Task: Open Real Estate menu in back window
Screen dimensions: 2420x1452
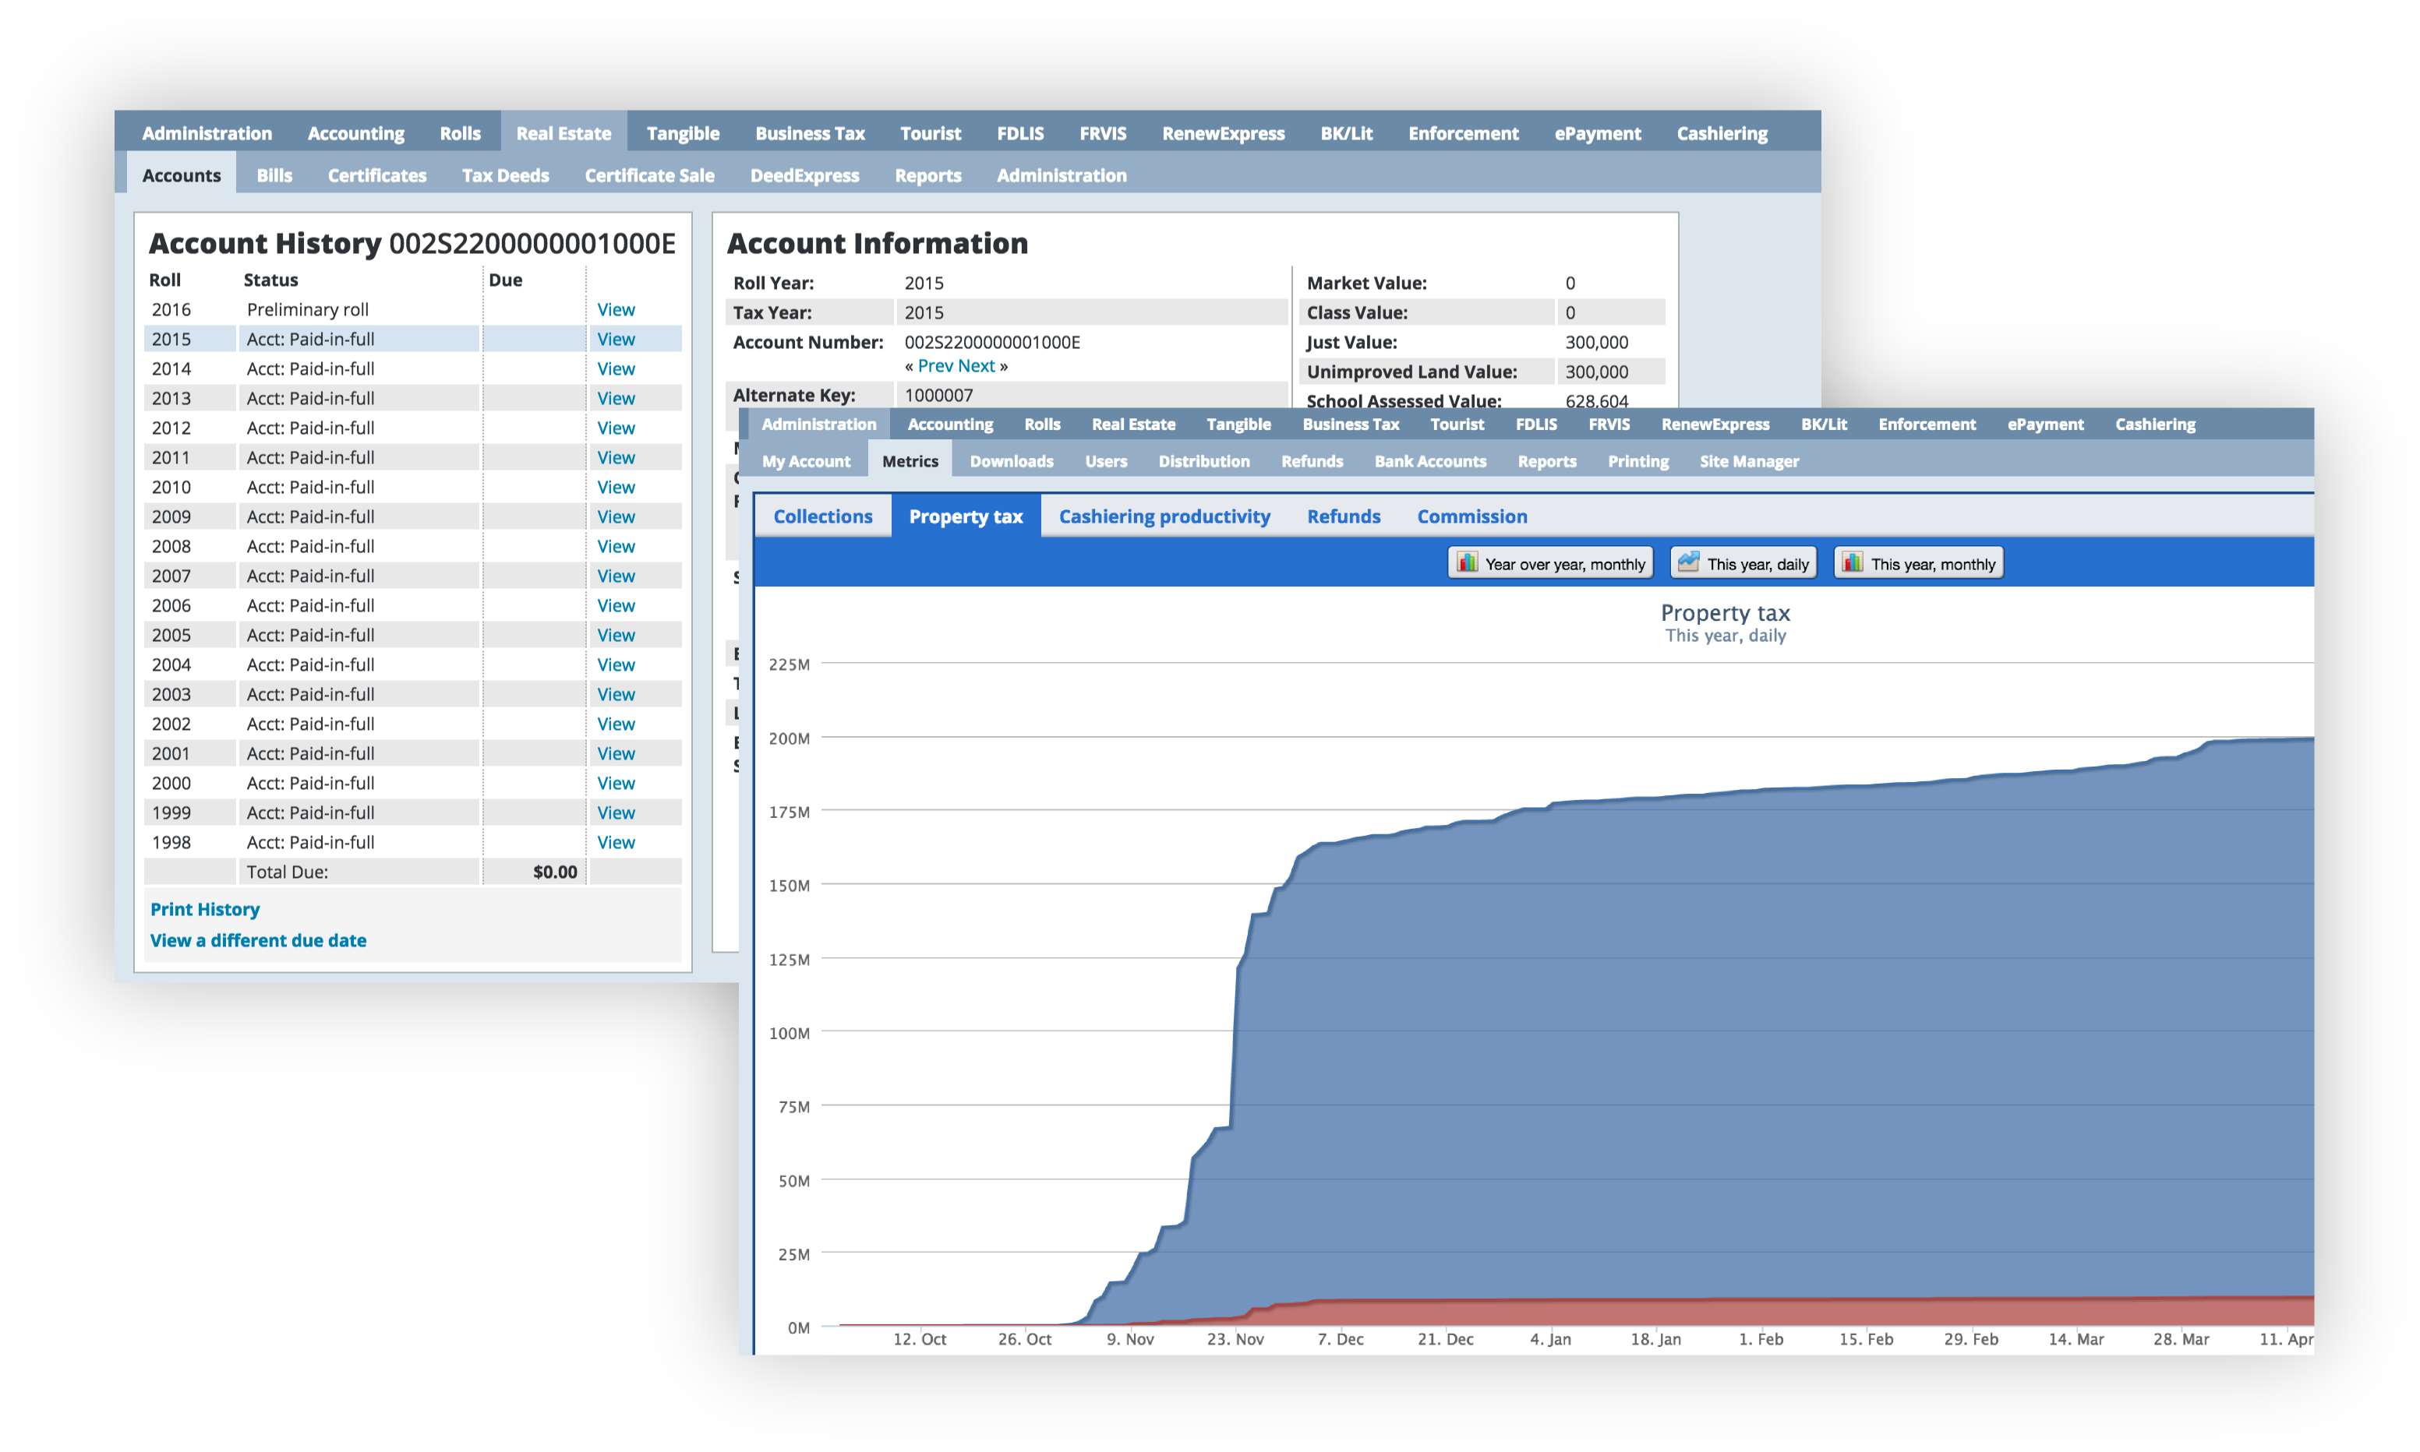Action: (x=563, y=133)
